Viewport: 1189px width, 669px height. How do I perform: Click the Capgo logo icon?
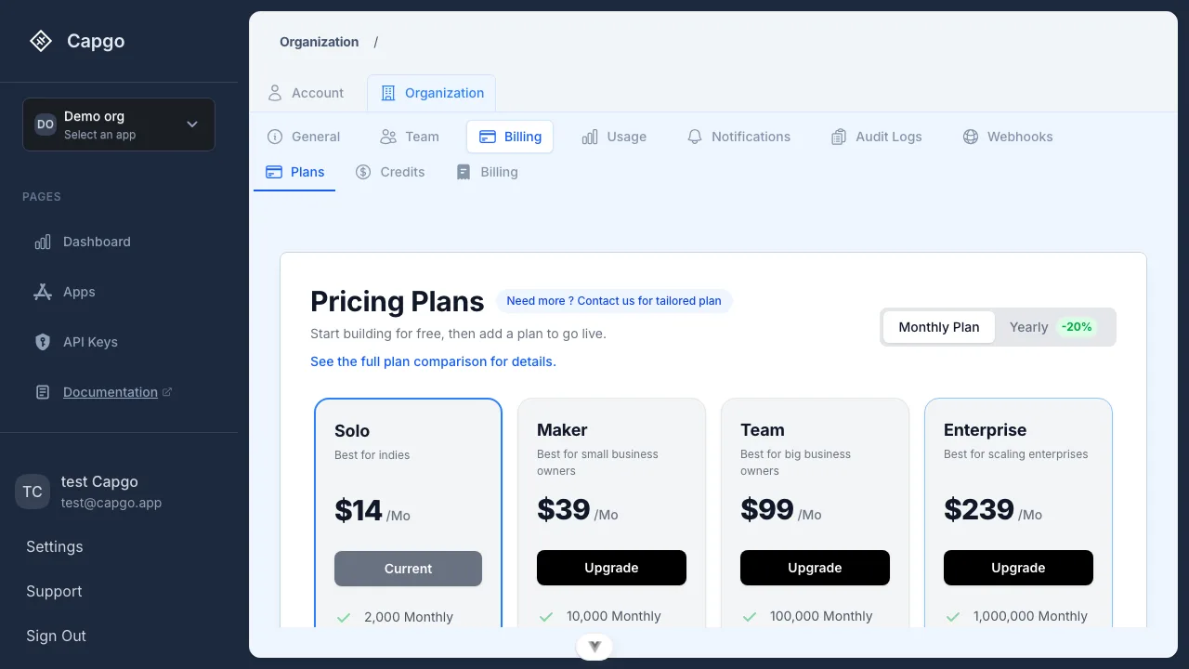41,41
